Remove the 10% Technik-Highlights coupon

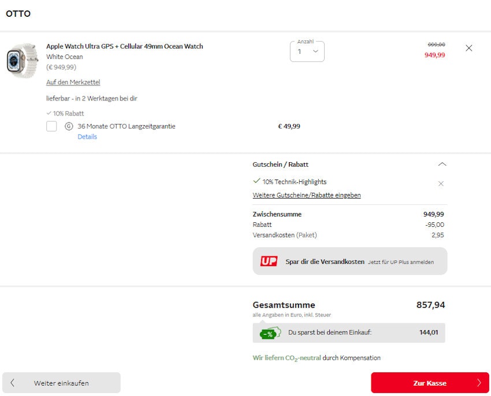pos(441,184)
